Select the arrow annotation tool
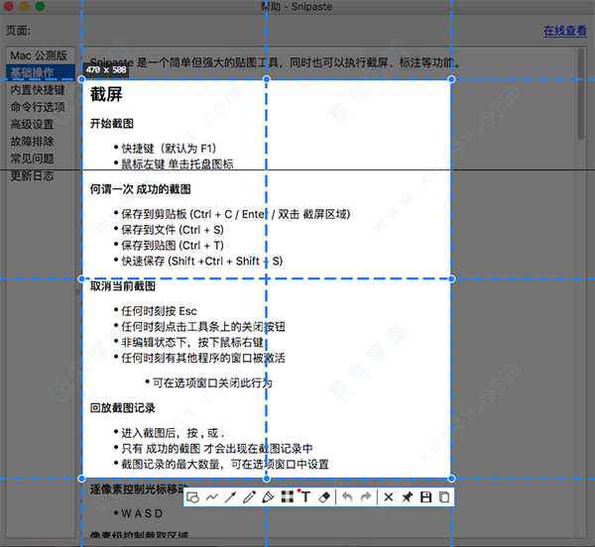 point(230,496)
